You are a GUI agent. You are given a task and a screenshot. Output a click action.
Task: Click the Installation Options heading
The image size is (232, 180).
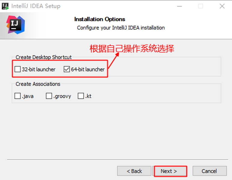[x=100, y=19]
